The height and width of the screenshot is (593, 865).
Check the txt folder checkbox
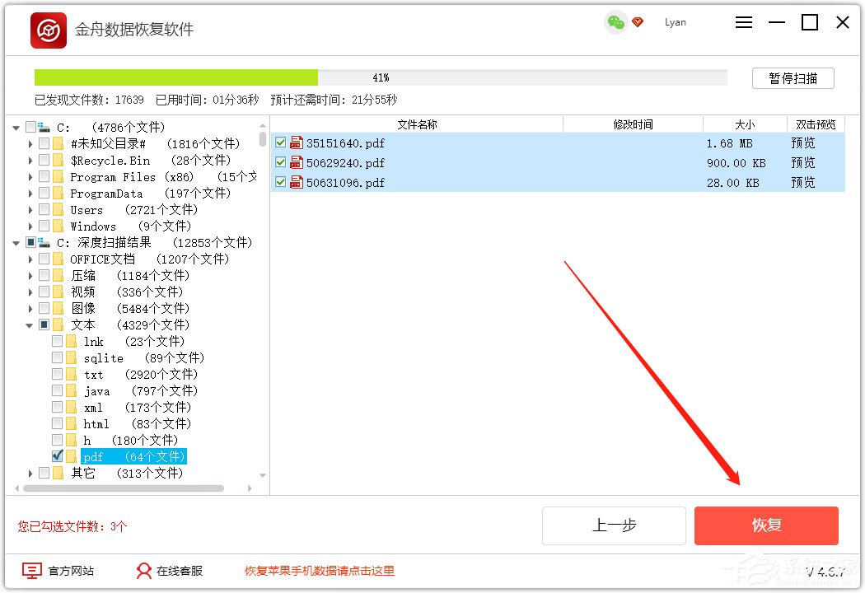(x=58, y=374)
